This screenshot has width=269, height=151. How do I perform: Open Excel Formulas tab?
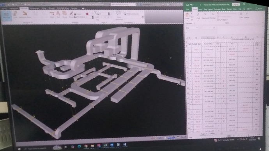tap(217, 9)
